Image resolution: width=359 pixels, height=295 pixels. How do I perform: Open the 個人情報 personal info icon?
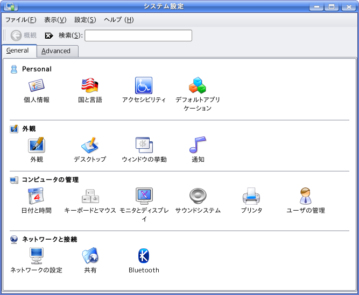(x=37, y=85)
